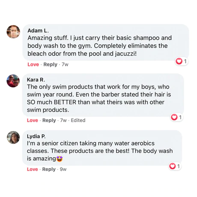Click heart reaction icon on Kara R.'s comment
This screenshot has width=197, height=197.
click(x=174, y=117)
